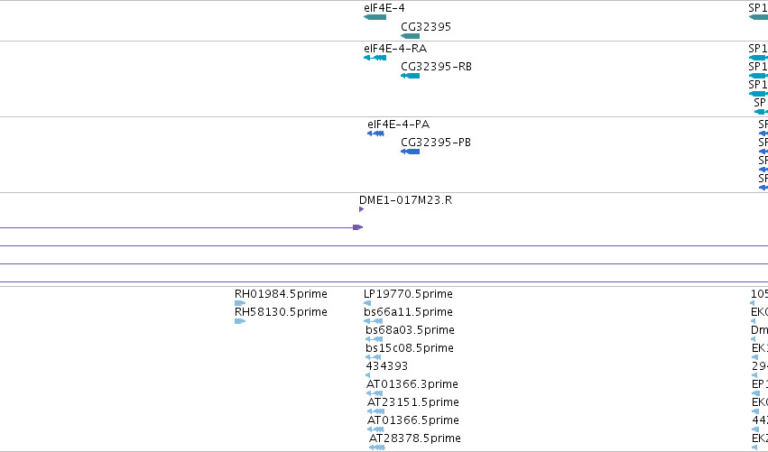Click the eIF4E-4-RA transcript glyph
This screenshot has width=768, height=452.
tap(375, 58)
